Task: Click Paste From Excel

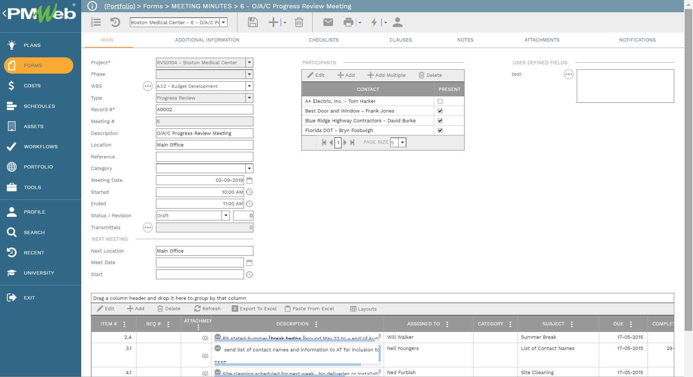Action: click(x=309, y=309)
